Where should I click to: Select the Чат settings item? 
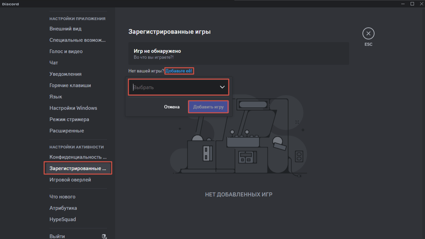[x=54, y=63]
